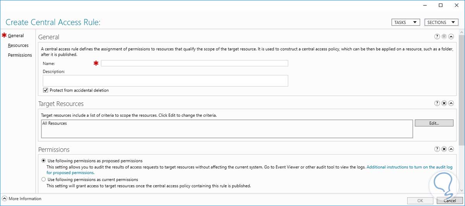This screenshot has width=465, height=206.
Task: Select Use following permissions as proposed permissions
Action: coord(43,161)
